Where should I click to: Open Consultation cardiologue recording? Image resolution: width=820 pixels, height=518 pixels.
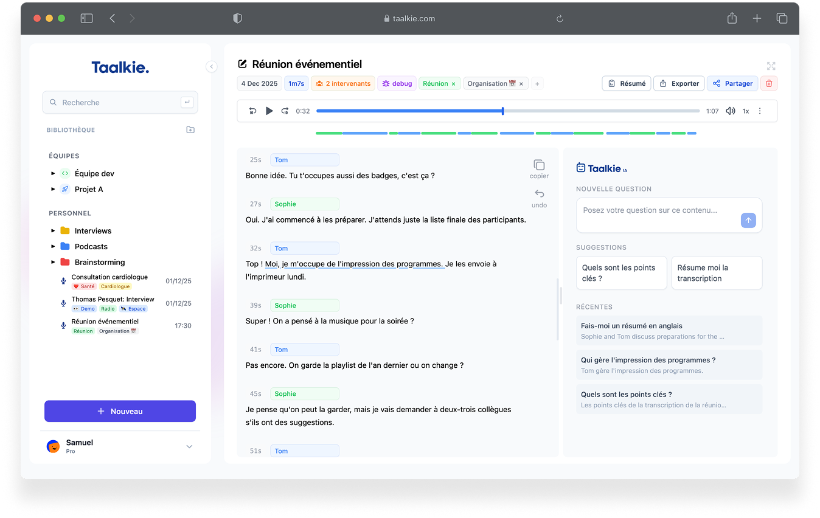[x=109, y=277]
